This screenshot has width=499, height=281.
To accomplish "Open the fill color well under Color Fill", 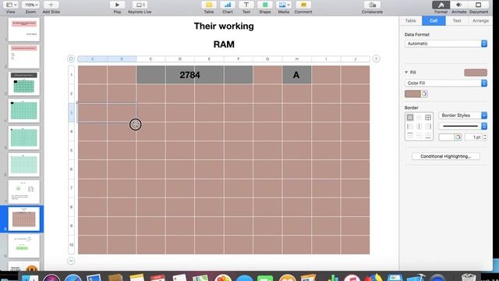I will [x=412, y=94].
